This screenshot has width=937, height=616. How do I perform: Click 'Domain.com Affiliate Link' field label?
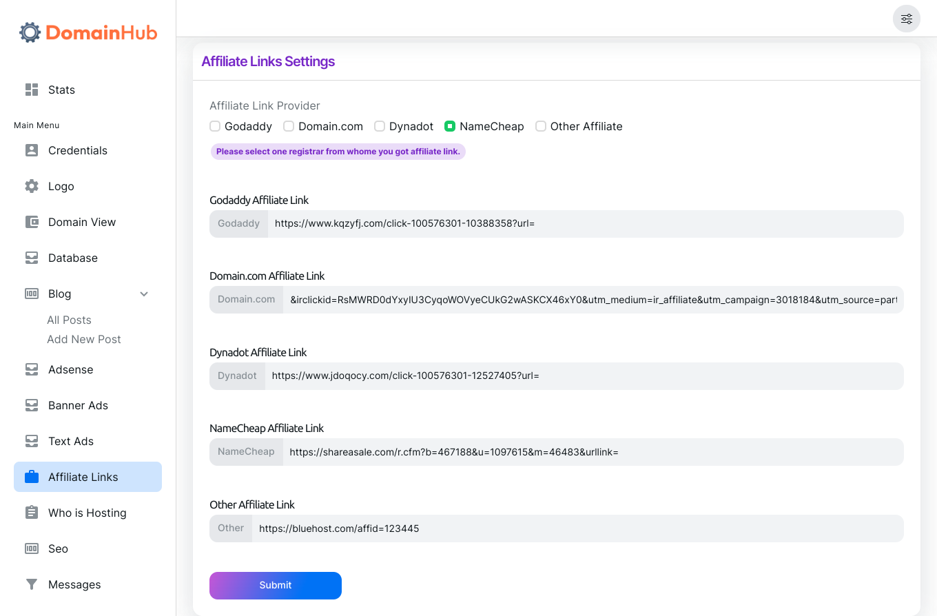tap(267, 276)
